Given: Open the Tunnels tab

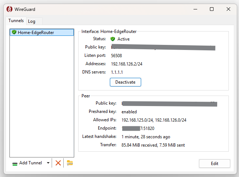Looking at the screenshot, I should tap(16, 21).
